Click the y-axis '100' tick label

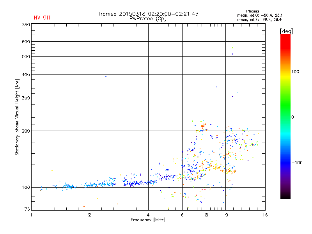26,188
